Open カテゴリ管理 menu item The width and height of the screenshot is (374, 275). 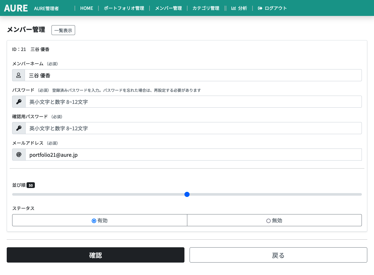pos(206,8)
